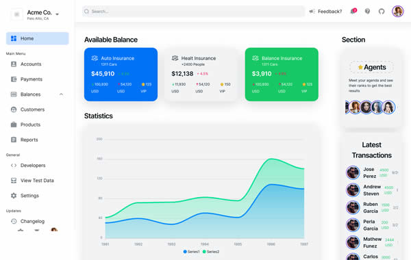Select the Ruben Garcia transaction row

pos(372,207)
